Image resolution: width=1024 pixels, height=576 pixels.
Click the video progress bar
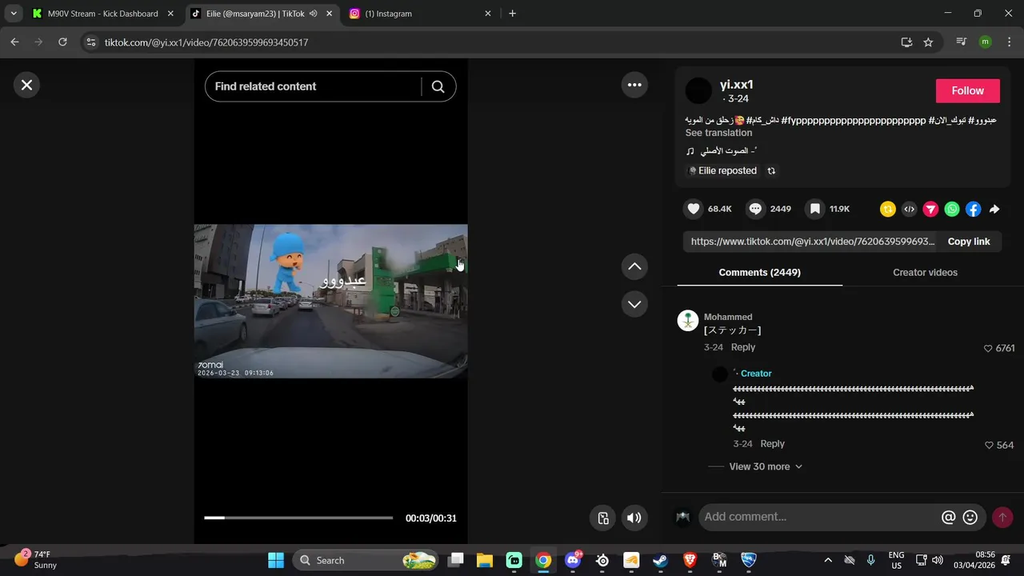298,518
